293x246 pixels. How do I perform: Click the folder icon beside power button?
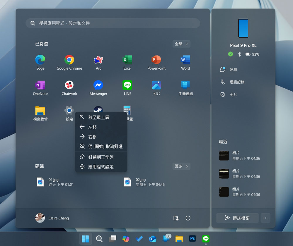(x=176, y=218)
